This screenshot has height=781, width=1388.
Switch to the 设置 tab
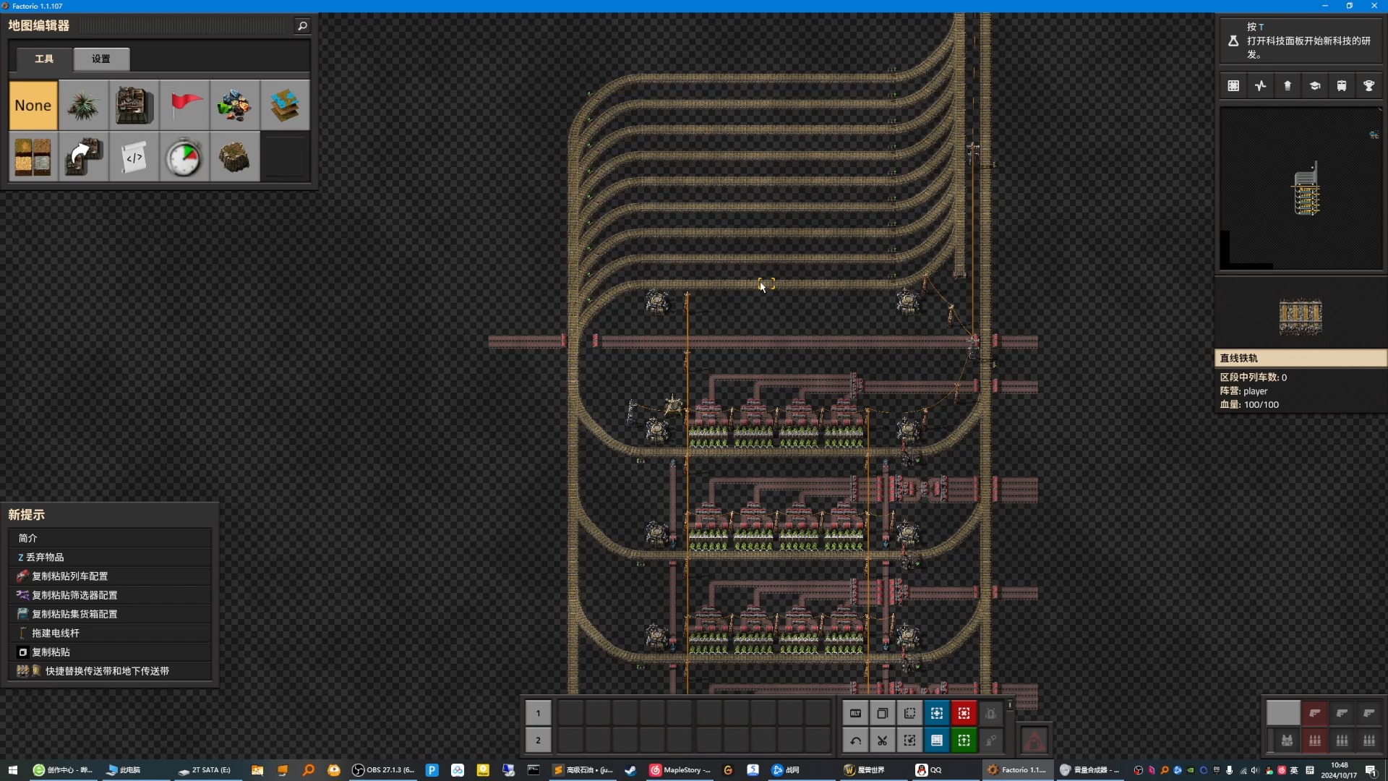click(101, 59)
